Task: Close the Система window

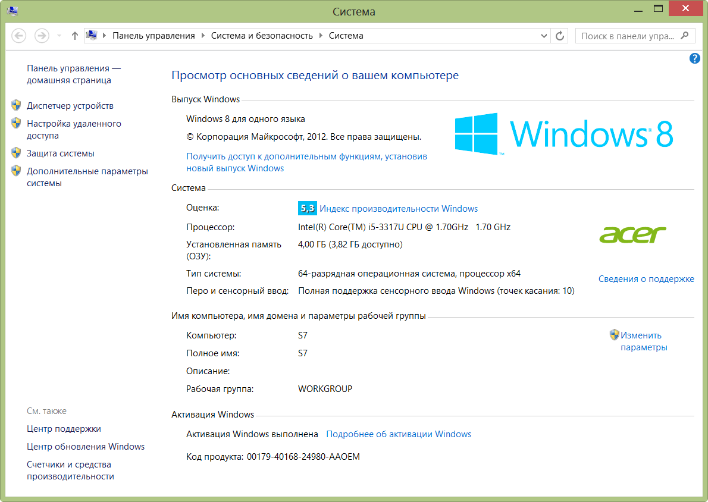Action: point(685,8)
